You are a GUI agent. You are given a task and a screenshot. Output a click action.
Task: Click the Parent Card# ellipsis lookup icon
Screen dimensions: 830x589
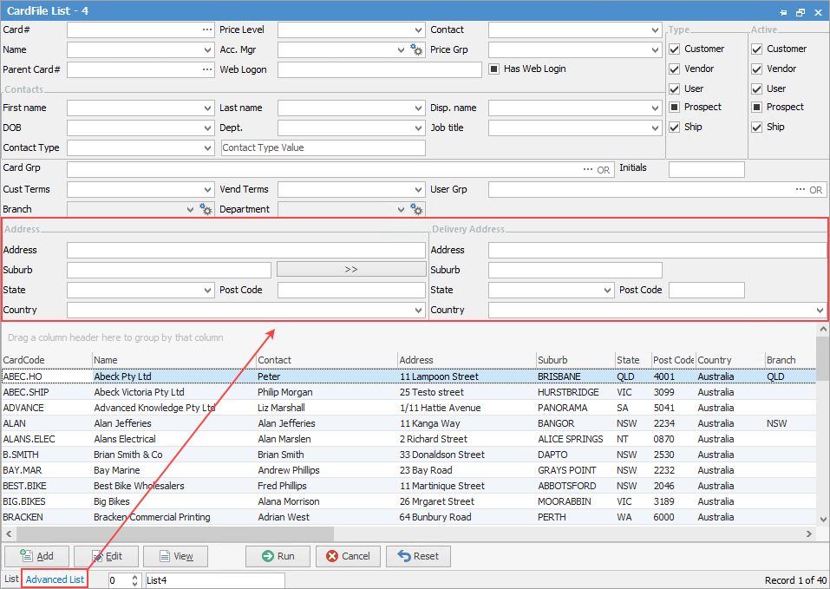pyautogui.click(x=207, y=69)
